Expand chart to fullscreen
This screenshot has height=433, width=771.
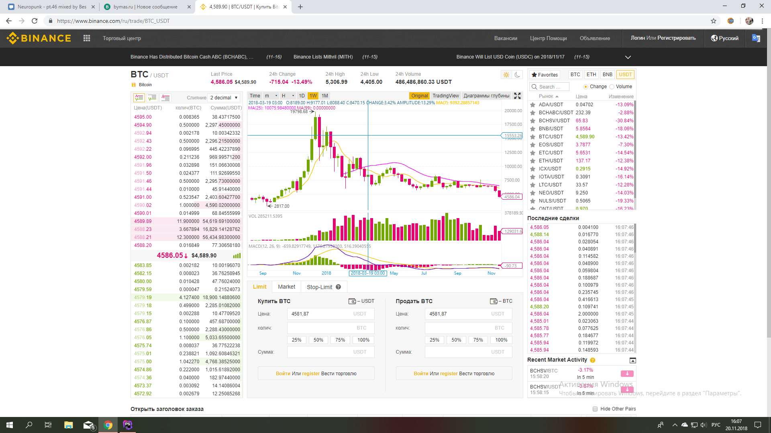(x=517, y=96)
